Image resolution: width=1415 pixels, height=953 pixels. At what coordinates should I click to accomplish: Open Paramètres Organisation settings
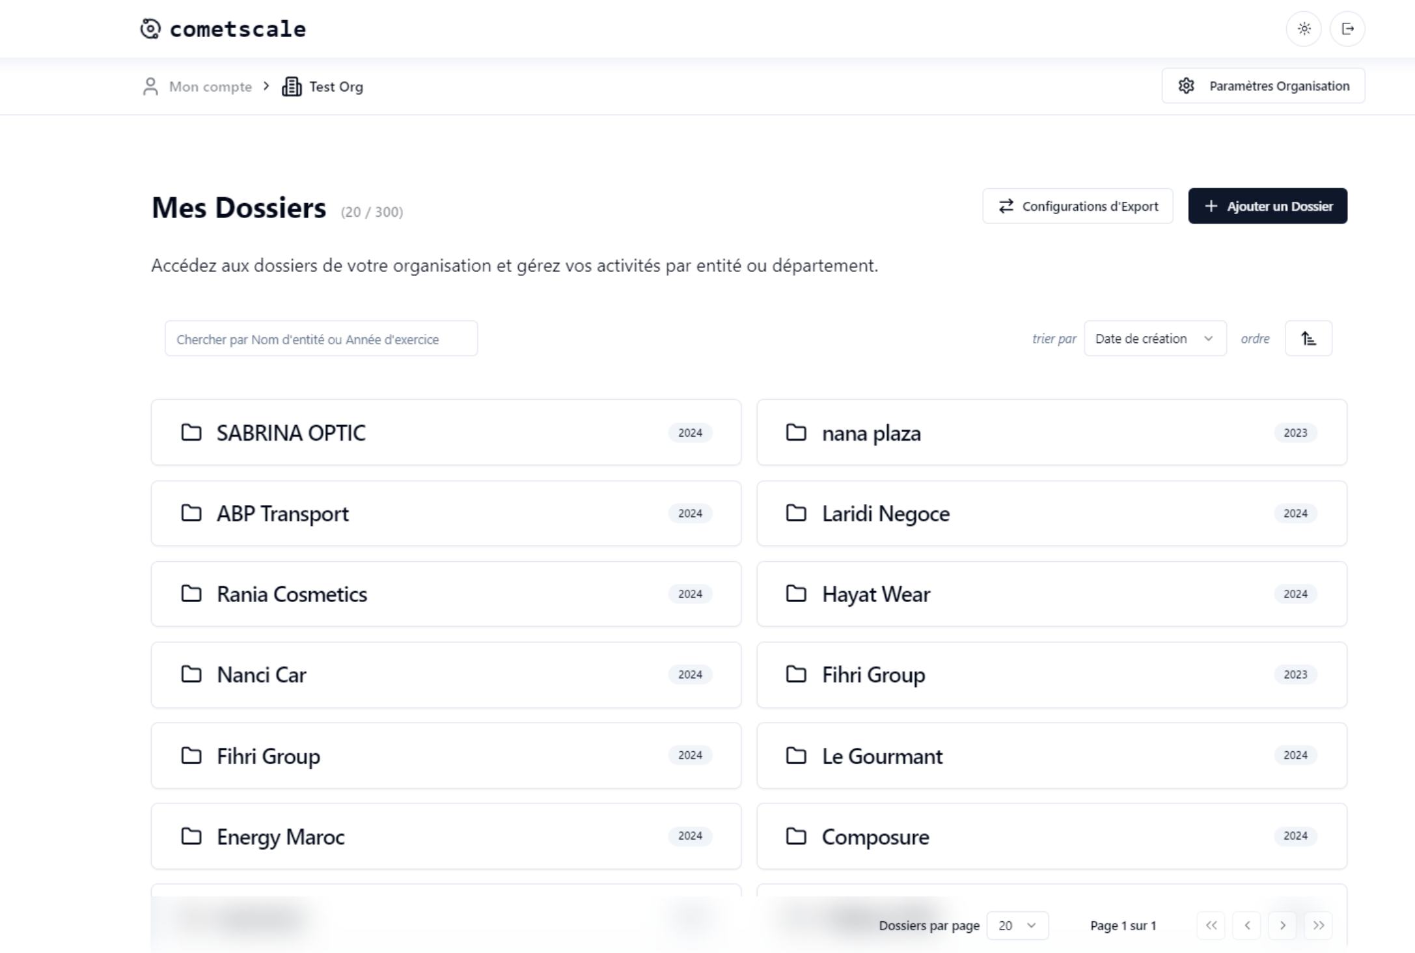(x=1263, y=86)
